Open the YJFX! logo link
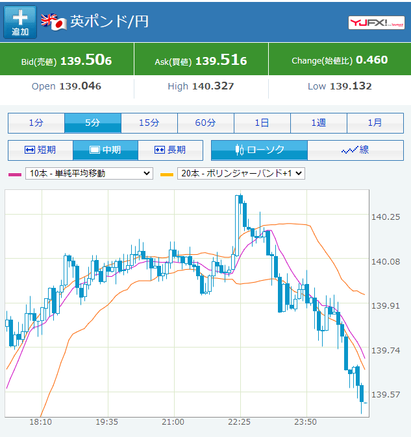The image size is (411, 437). tap(377, 23)
